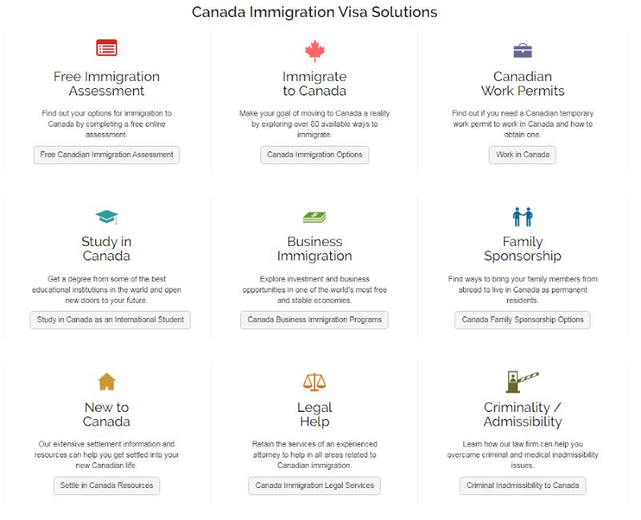This screenshot has height=520, width=641.
Task: Click the Work in Canada button
Action: [x=522, y=155]
